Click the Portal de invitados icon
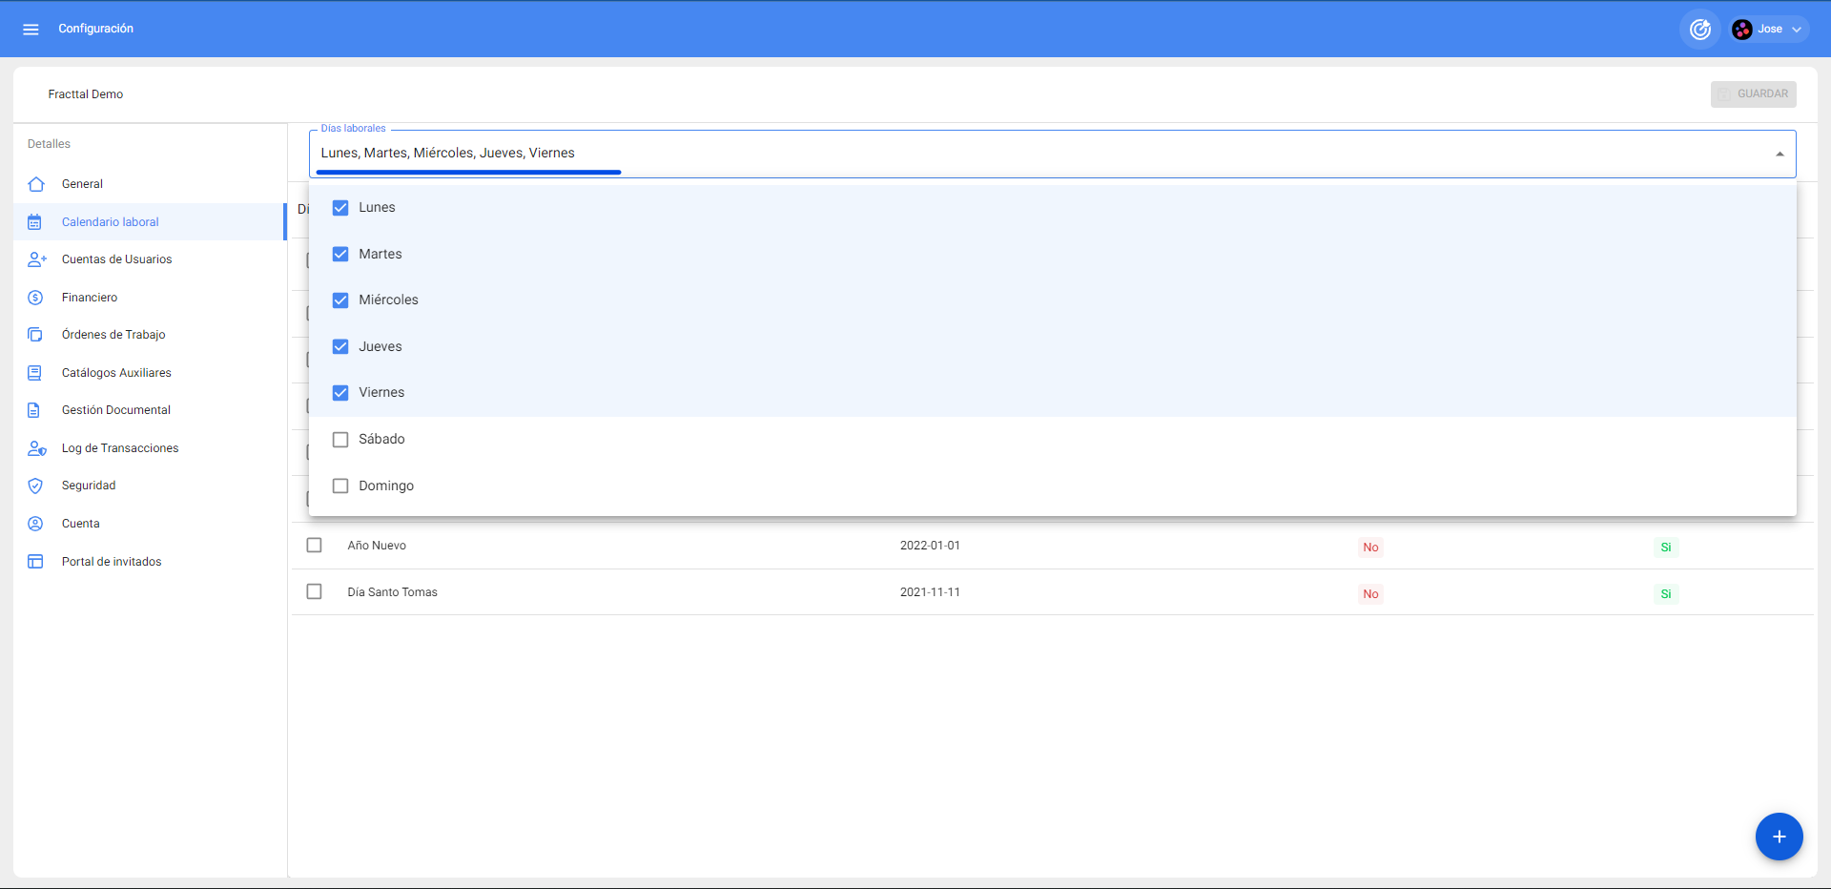Image resolution: width=1831 pixels, height=889 pixels. pos(36,562)
